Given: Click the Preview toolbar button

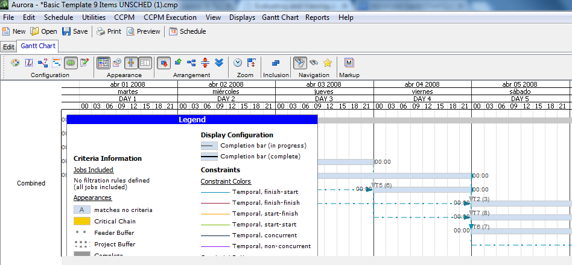Looking at the screenshot, I should coord(144,31).
